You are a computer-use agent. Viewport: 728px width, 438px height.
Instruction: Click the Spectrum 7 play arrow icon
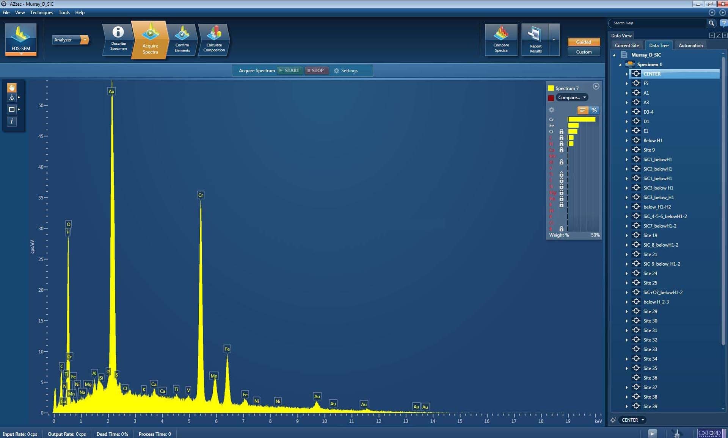click(596, 86)
